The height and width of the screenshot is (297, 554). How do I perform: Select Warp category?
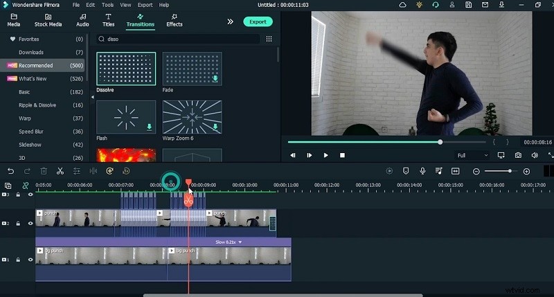[x=42, y=118]
